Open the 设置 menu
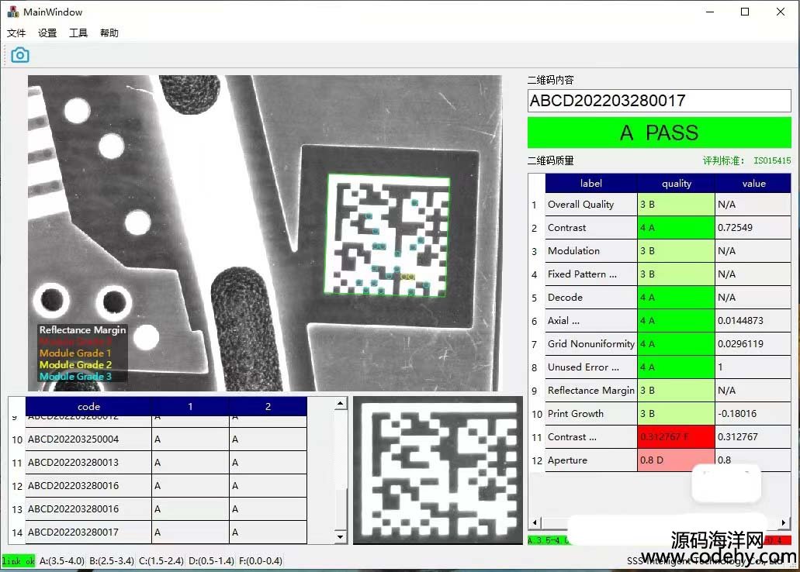The image size is (800, 572). [x=47, y=33]
